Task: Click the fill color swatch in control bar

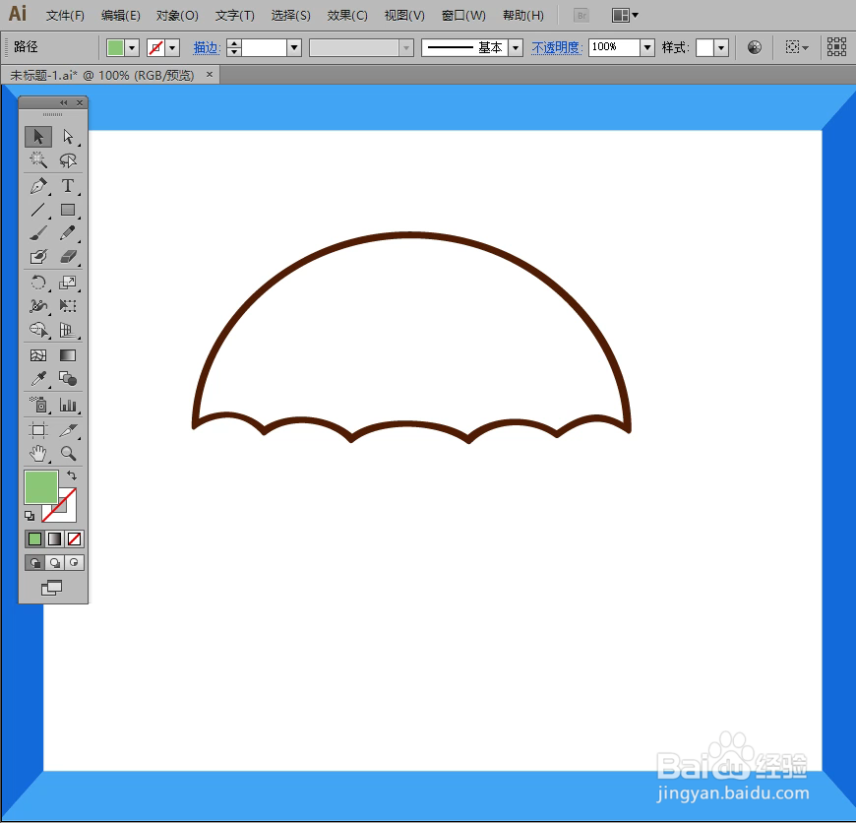Action: (119, 46)
